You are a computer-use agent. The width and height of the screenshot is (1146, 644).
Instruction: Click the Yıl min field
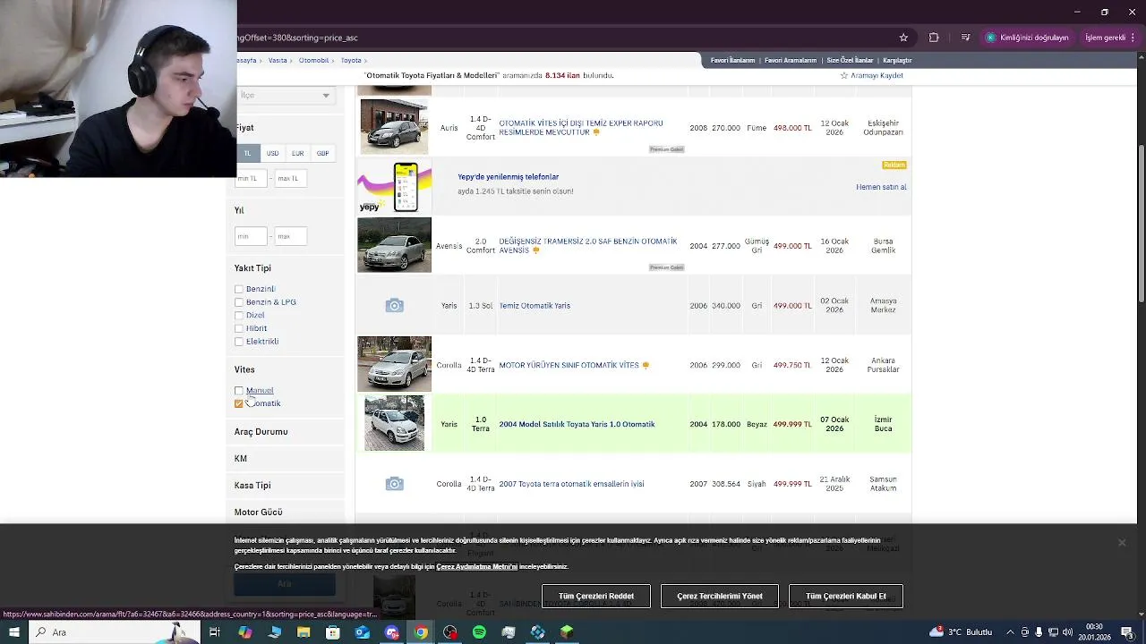tap(251, 236)
